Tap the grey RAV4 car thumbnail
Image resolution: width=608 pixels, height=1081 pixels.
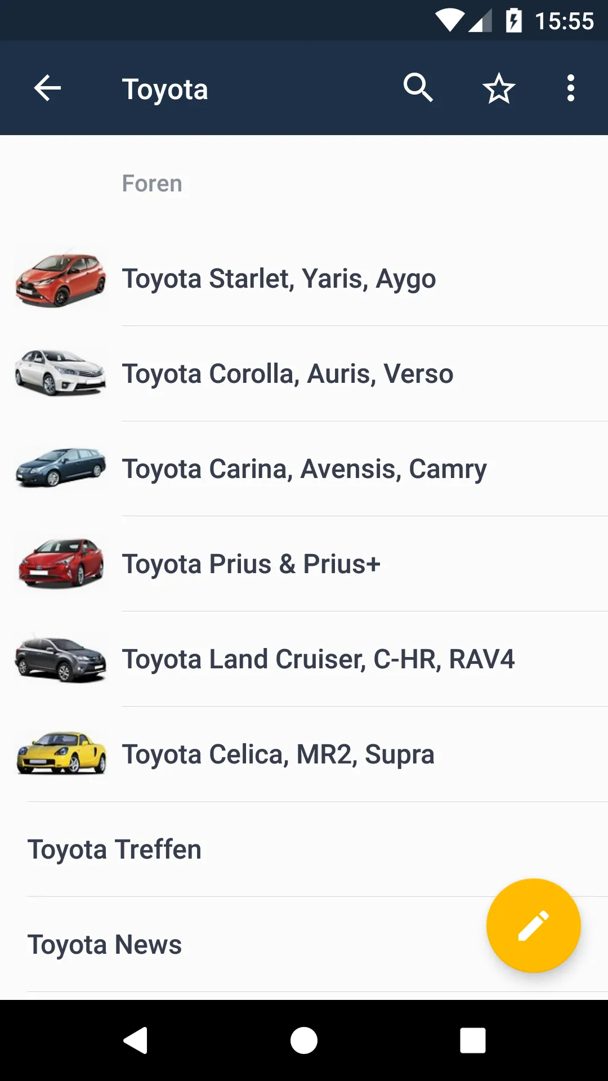coord(61,659)
